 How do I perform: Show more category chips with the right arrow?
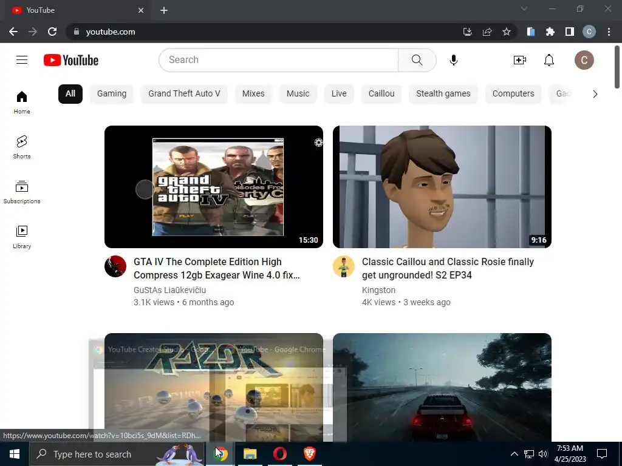tap(595, 94)
